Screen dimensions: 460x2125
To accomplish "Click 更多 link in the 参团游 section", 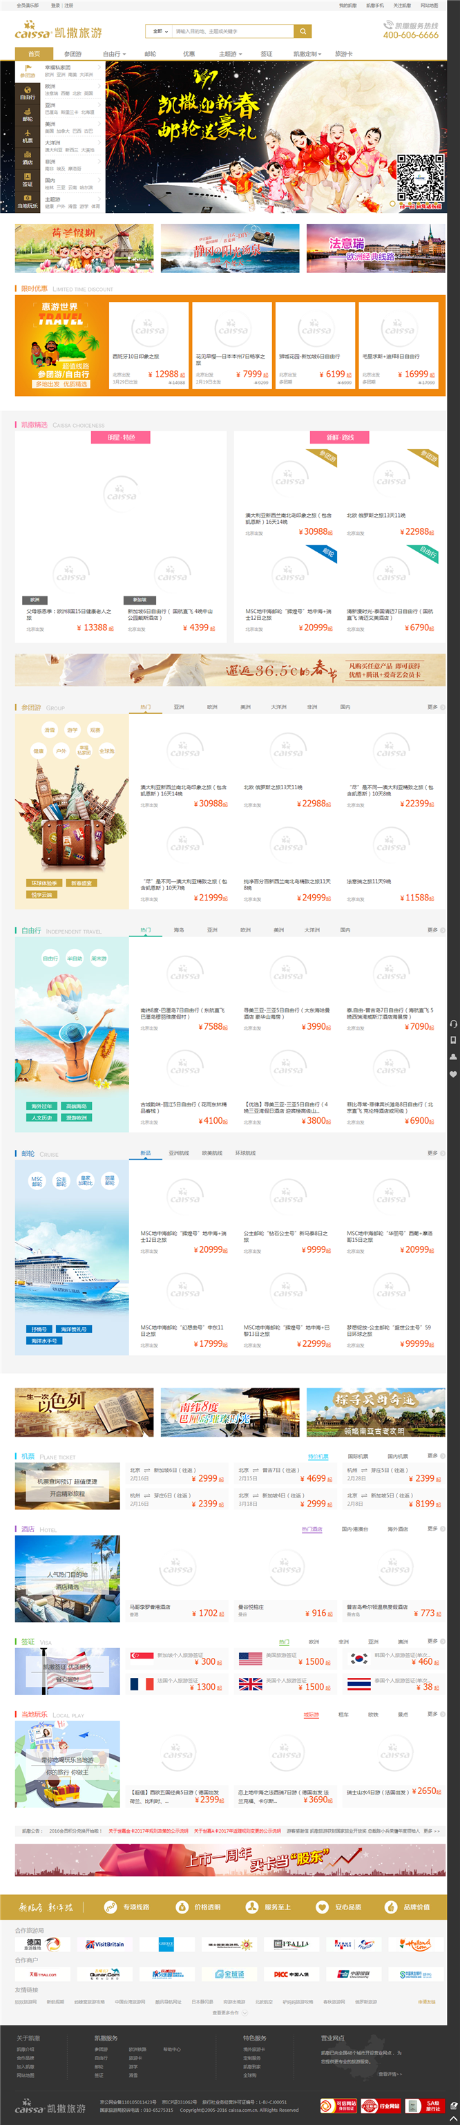I will 433,707.
